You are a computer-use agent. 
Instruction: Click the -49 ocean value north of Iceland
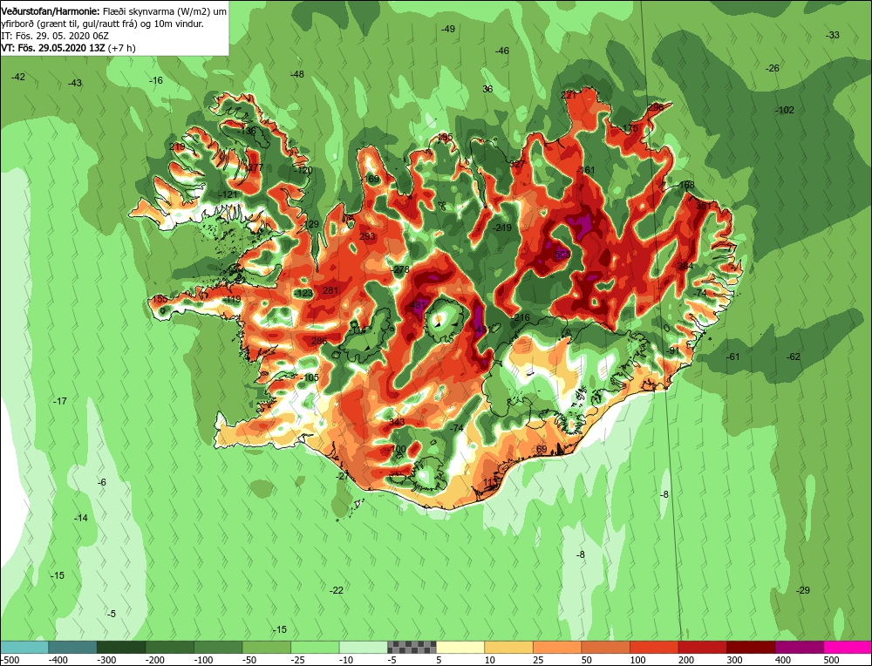(x=447, y=29)
